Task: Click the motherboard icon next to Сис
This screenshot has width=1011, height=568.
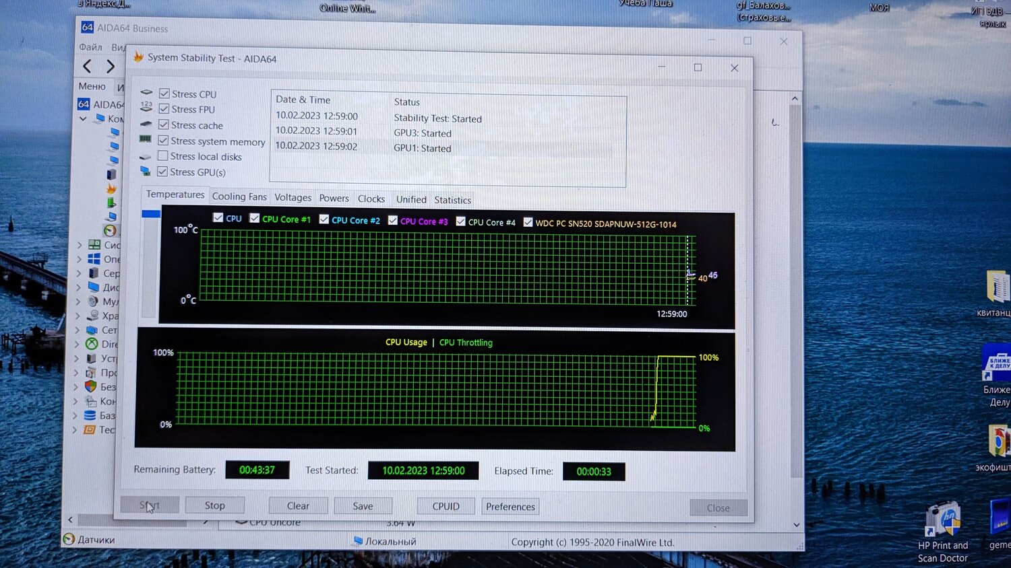Action: pyautogui.click(x=94, y=245)
